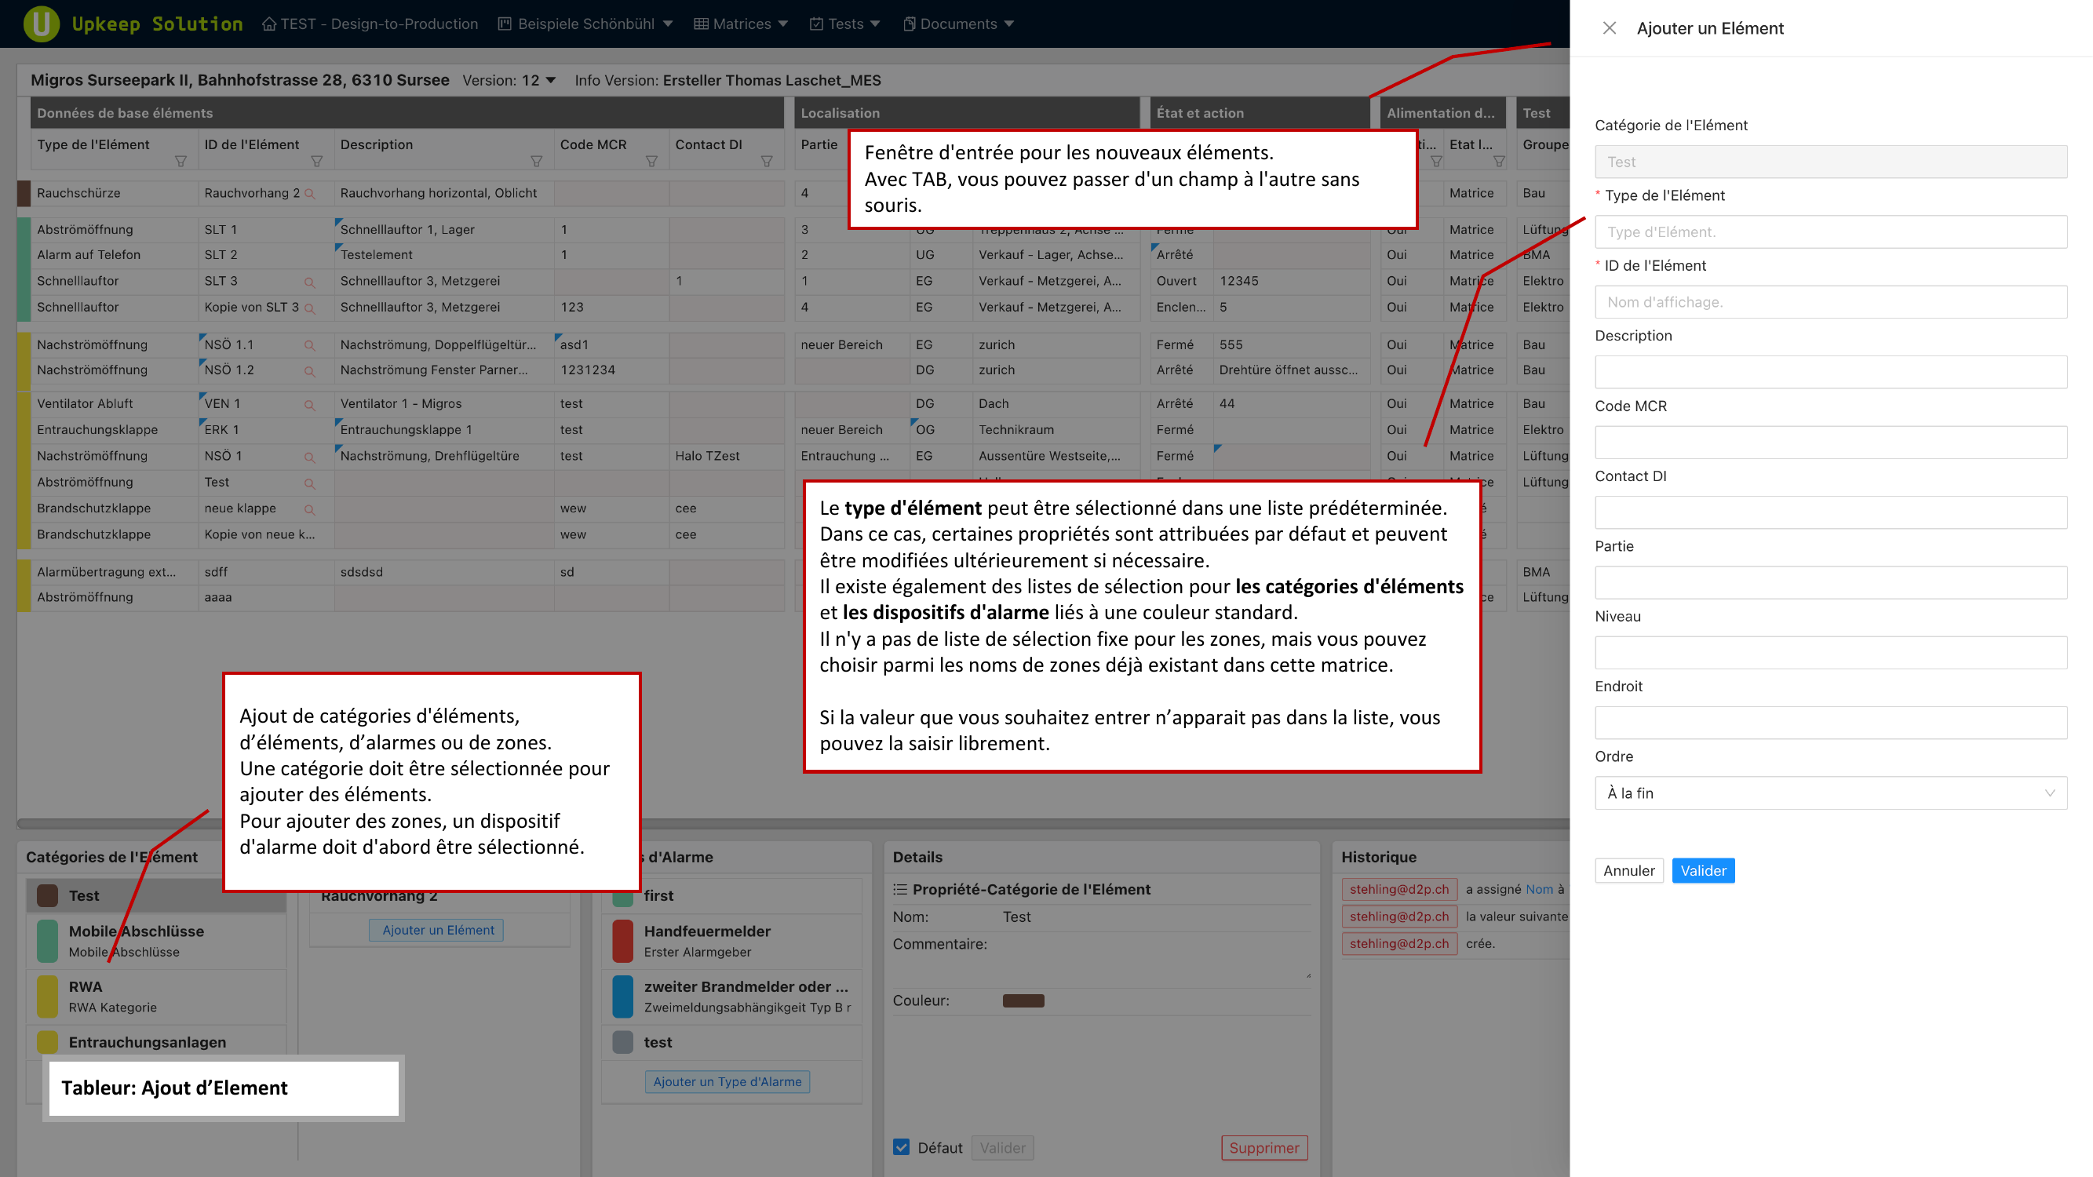The image size is (2093, 1177).
Task: Click the magnifier icon next to VEN 1
Action: [309, 405]
